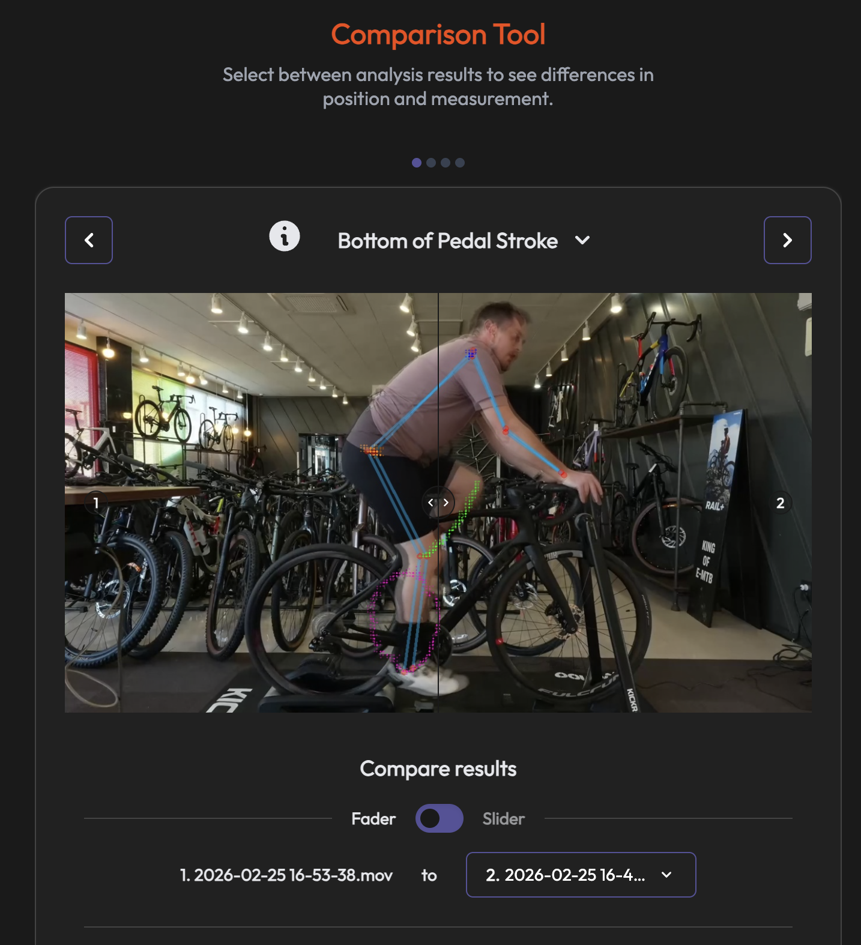Go to the first carousel page dot
This screenshot has height=945, width=861.
417,163
